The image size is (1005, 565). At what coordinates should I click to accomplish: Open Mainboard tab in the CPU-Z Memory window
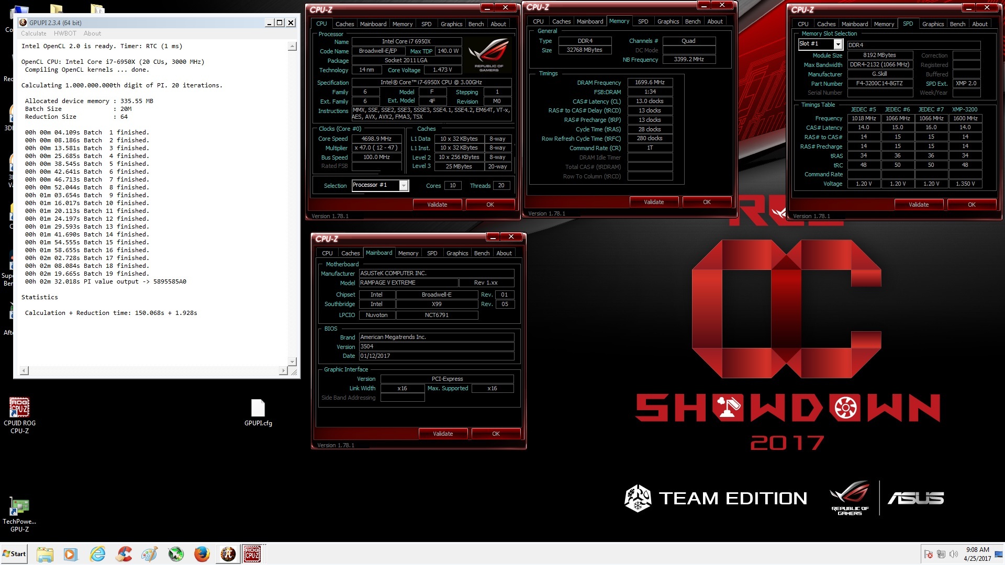pyautogui.click(x=590, y=21)
